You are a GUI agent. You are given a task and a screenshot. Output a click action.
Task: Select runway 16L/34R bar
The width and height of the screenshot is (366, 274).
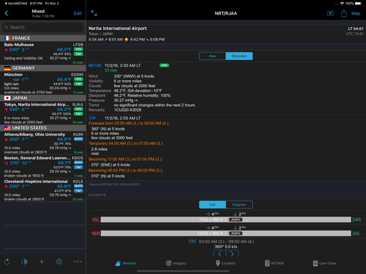click(x=226, y=219)
